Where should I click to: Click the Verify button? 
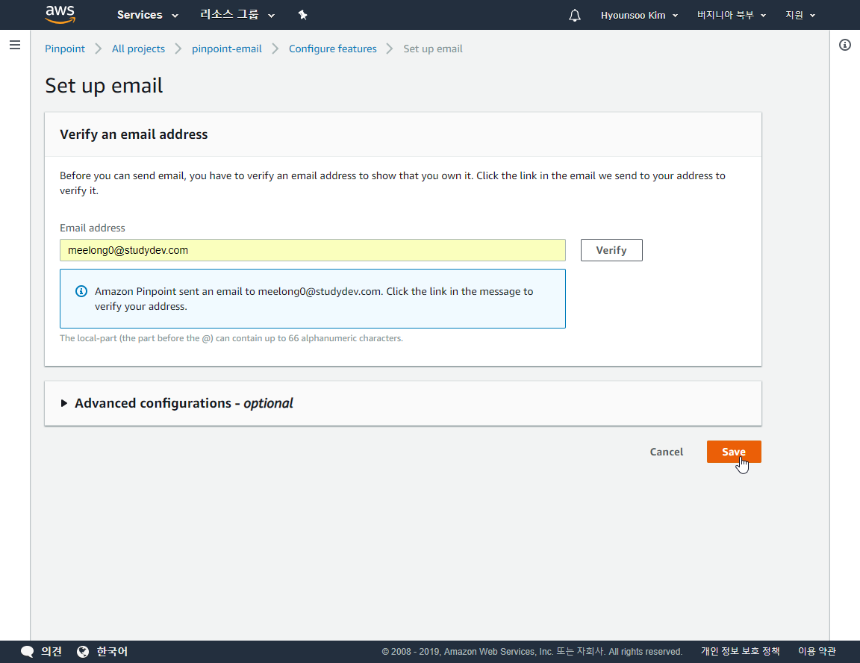(x=611, y=250)
